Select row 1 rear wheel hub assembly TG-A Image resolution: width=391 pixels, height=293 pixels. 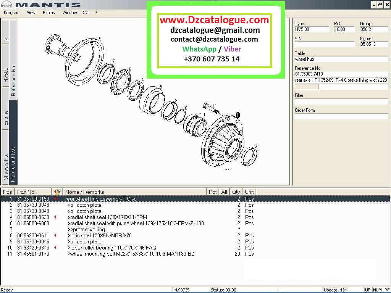point(195,199)
